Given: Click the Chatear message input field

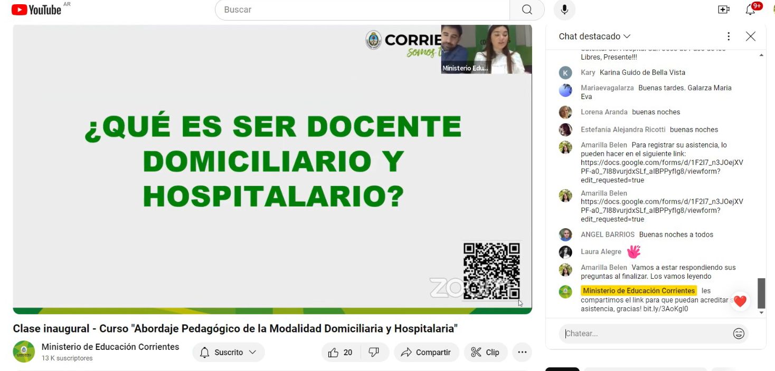Looking at the screenshot, I should [x=644, y=334].
